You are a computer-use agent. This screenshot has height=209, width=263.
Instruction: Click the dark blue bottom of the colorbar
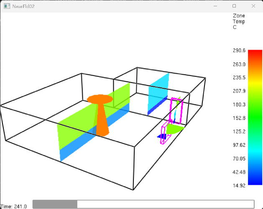pyautogui.click(x=255, y=179)
